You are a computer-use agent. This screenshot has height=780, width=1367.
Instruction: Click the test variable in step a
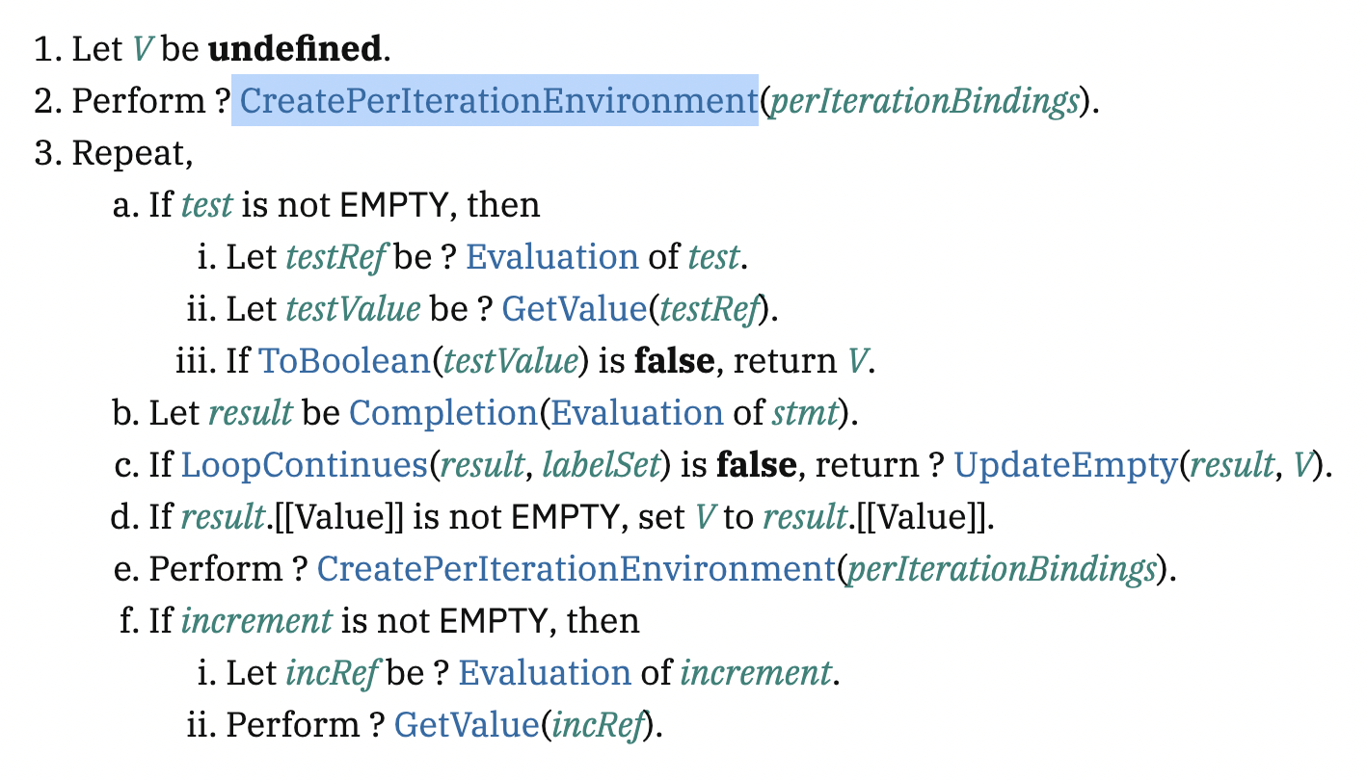pos(206,205)
